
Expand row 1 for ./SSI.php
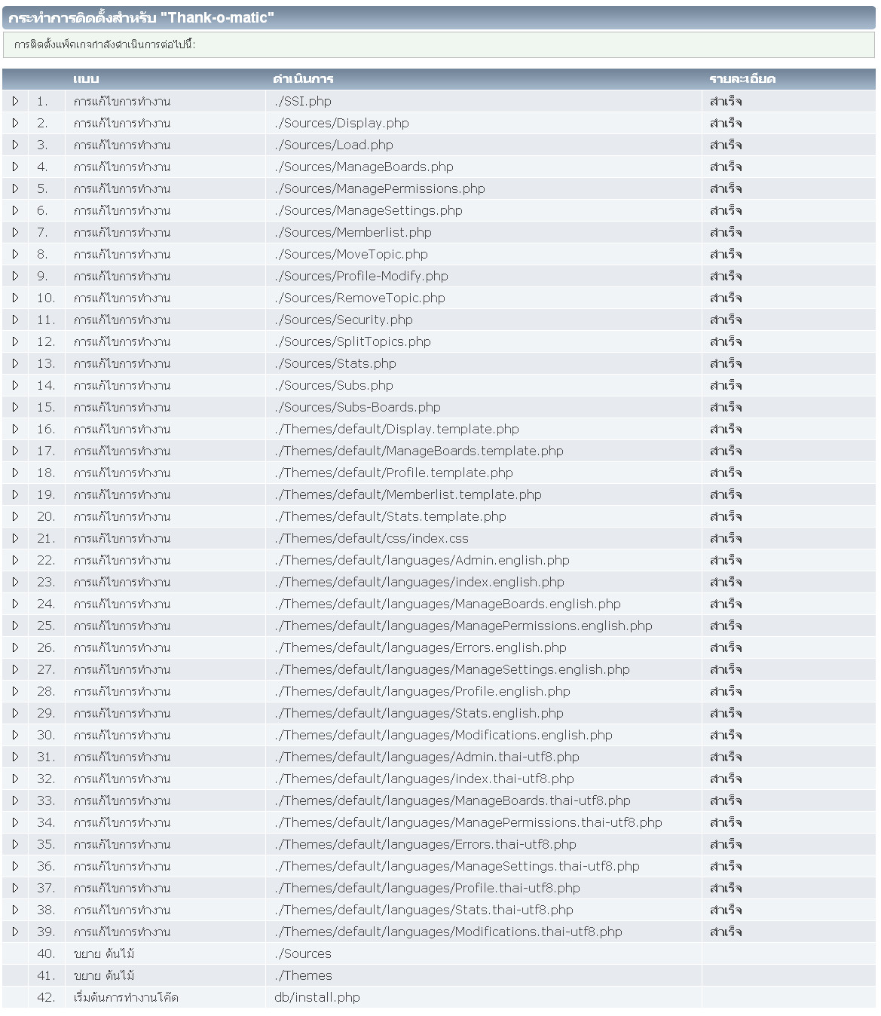pyautogui.click(x=15, y=101)
